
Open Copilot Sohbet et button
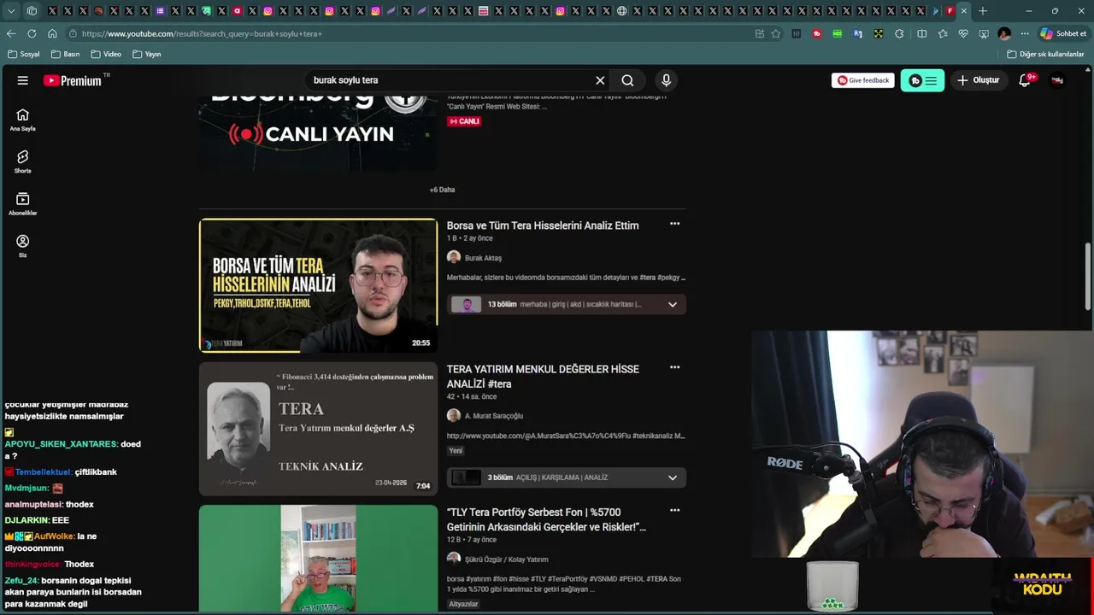coord(1063,33)
